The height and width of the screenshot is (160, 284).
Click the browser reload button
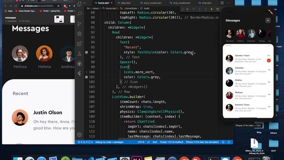(x=16, y=6)
